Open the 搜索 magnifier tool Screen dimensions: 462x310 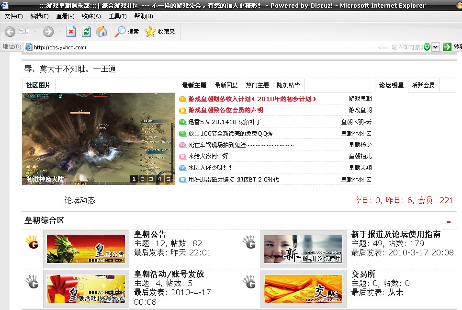pyautogui.click(x=127, y=32)
